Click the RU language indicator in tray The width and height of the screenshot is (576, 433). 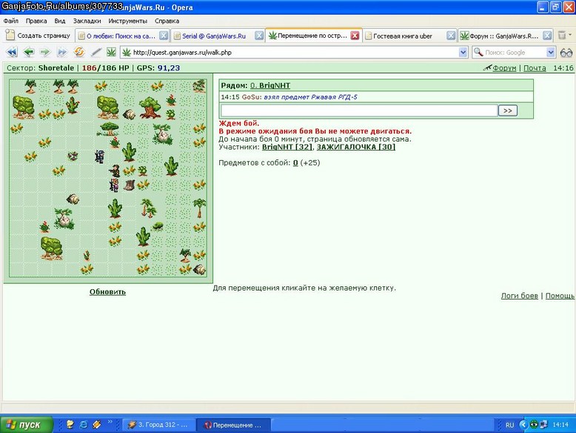(509, 425)
